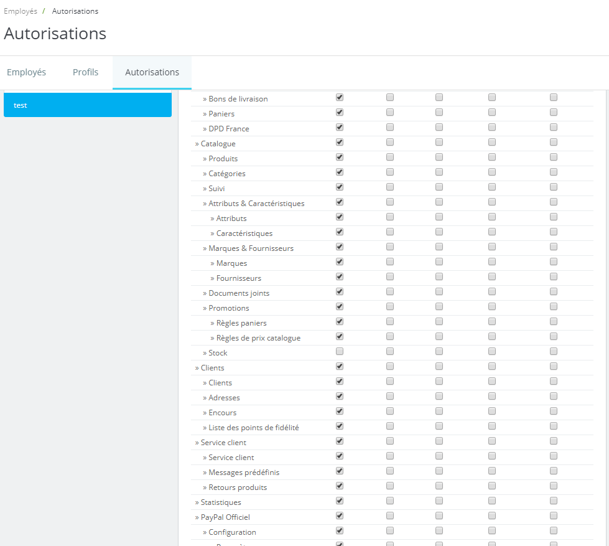Tick the last checkbox in the Produits row
The width and height of the screenshot is (609, 546).
click(x=554, y=157)
